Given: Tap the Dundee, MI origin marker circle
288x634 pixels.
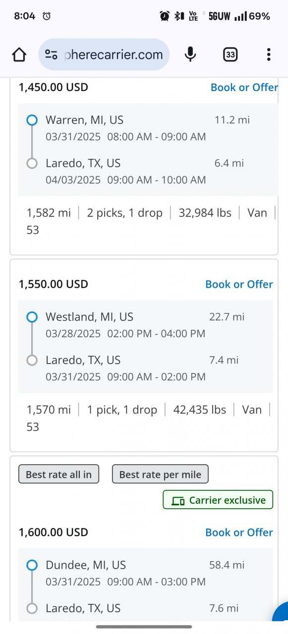Looking at the screenshot, I should click(32, 565).
